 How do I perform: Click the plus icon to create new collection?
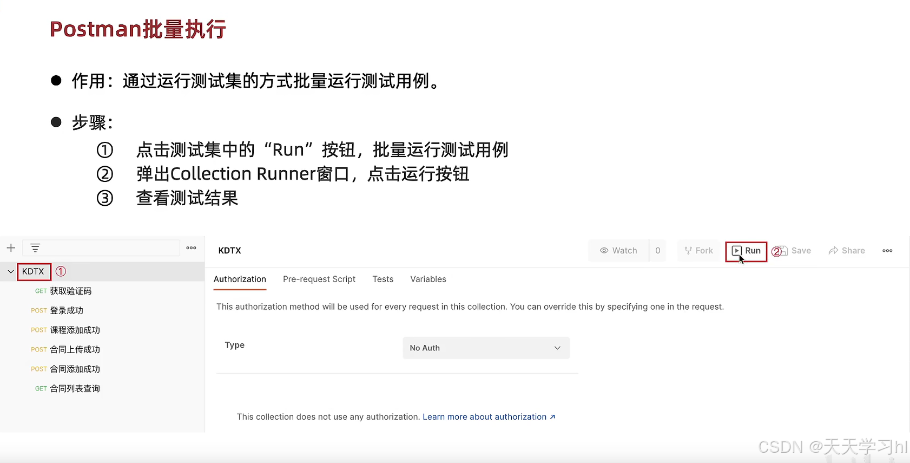[11, 248]
